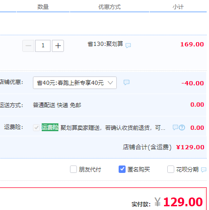Select the 优惠方式 column header

(x=109, y=7)
